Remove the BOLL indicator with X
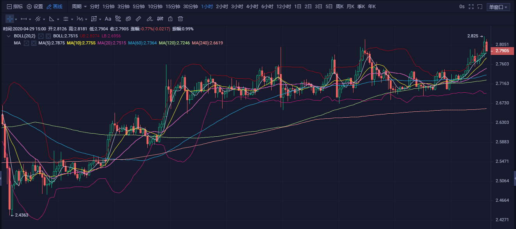The width and height of the screenshot is (516, 229). click(48, 36)
